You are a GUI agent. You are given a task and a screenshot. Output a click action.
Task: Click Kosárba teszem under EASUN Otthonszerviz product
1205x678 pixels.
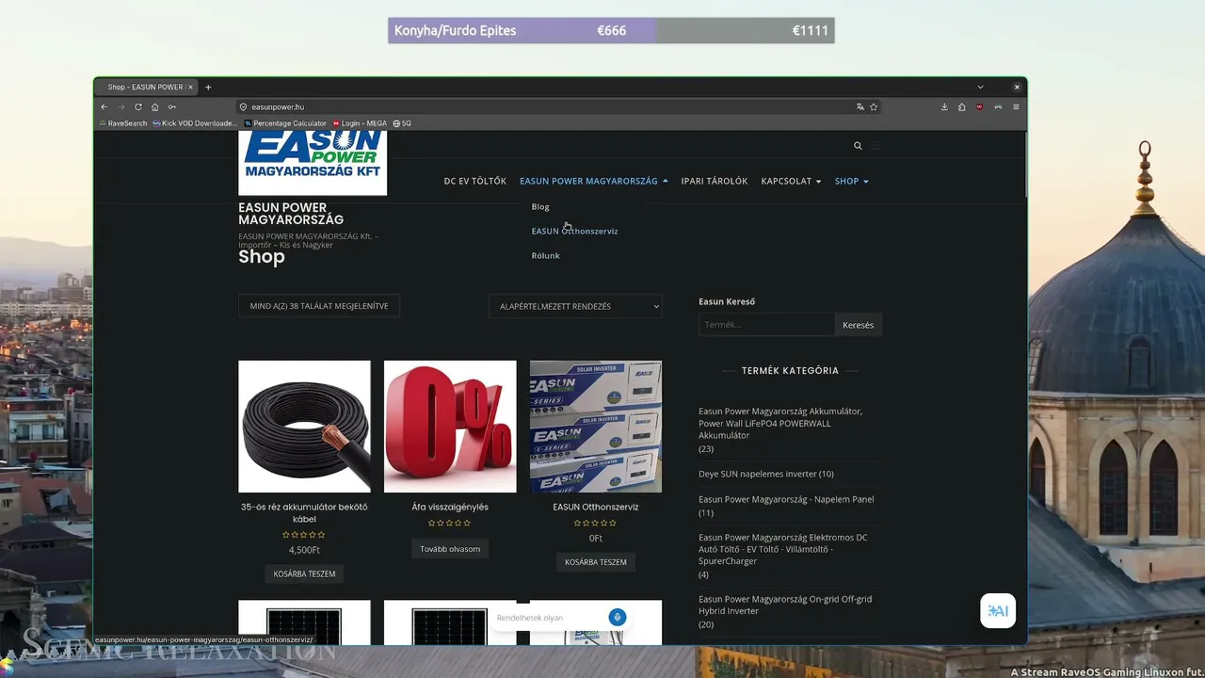click(x=596, y=562)
